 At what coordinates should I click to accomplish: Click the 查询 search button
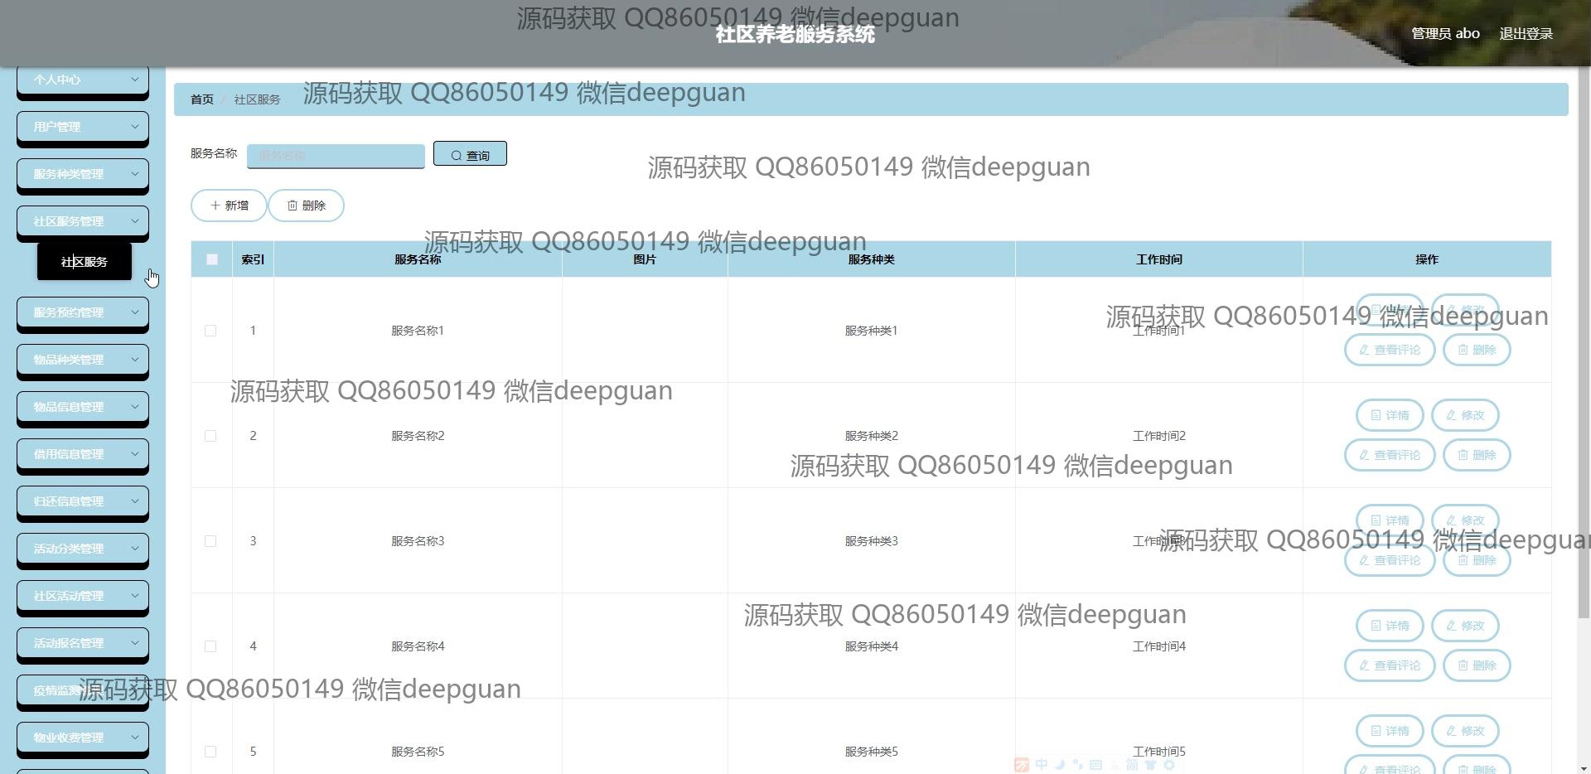tap(470, 154)
